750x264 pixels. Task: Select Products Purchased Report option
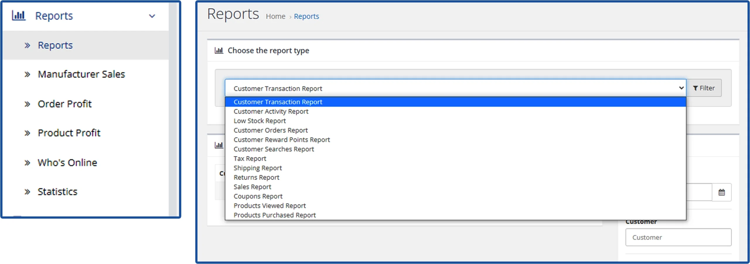[275, 215]
